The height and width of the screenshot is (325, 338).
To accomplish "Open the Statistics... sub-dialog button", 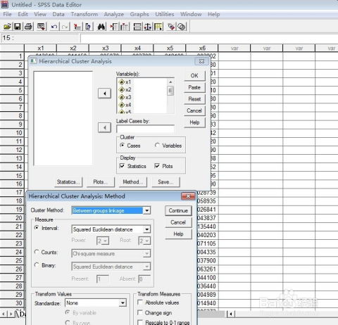I will pyautogui.click(x=68, y=182).
